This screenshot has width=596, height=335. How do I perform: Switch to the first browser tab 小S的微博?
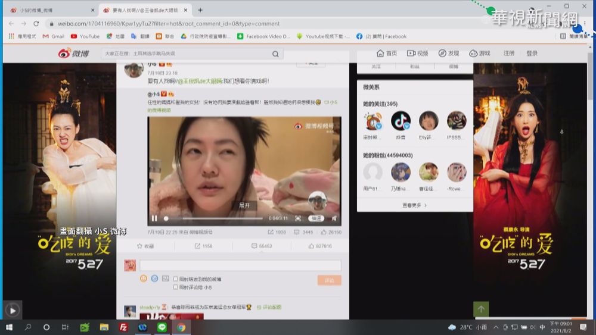click(50, 10)
